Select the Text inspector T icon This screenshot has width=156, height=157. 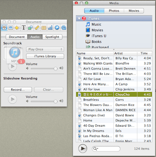tap(24, 28)
